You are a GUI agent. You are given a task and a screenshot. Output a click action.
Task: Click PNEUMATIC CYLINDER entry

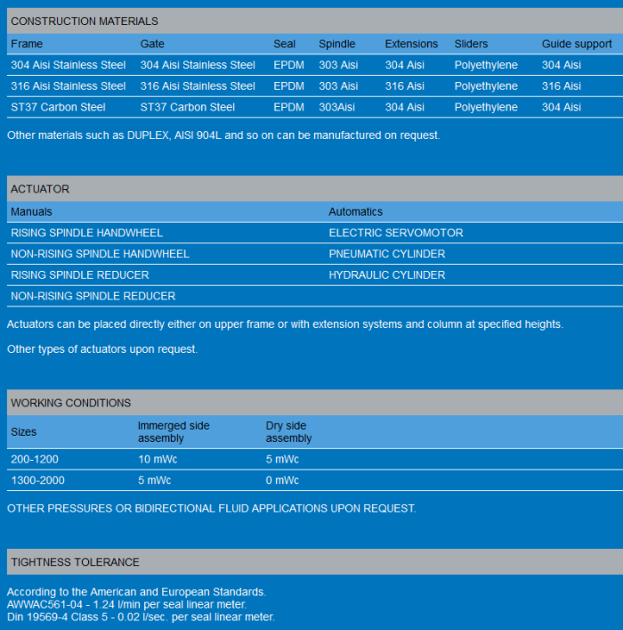point(387,254)
